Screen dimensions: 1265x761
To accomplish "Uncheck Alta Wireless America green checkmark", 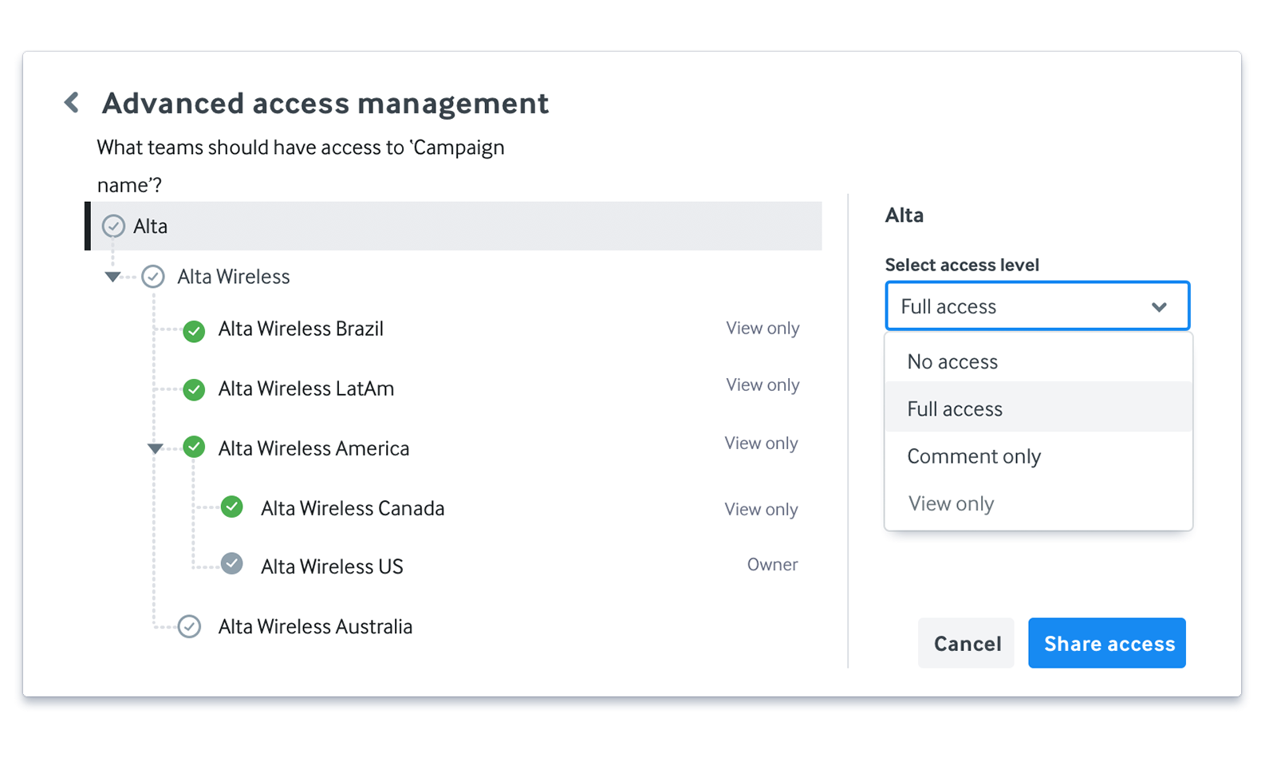I will pyautogui.click(x=194, y=447).
